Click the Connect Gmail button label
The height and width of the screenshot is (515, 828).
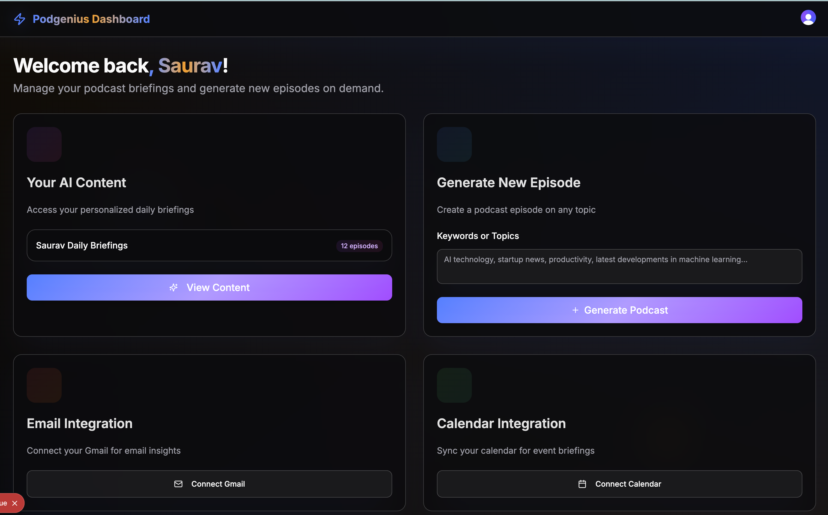218,484
